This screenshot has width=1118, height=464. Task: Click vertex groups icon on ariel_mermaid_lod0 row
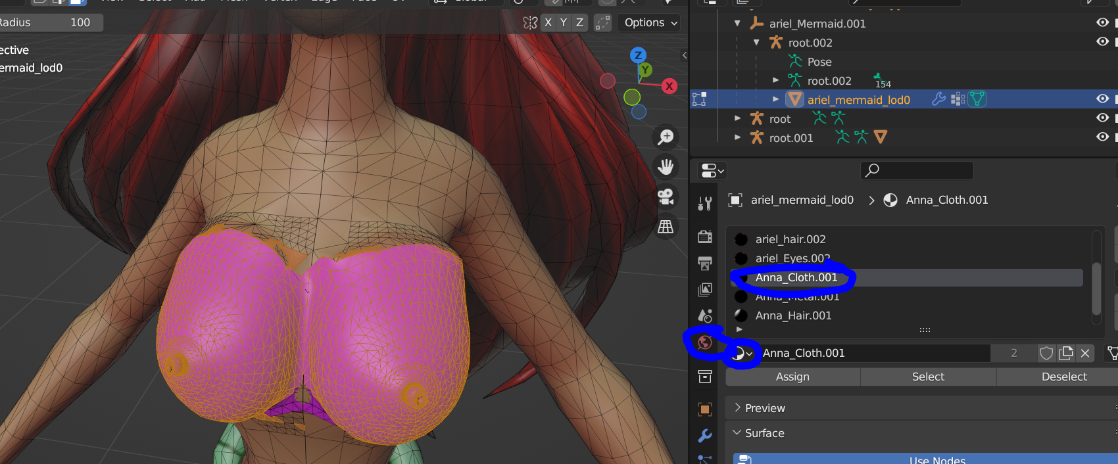(x=958, y=99)
